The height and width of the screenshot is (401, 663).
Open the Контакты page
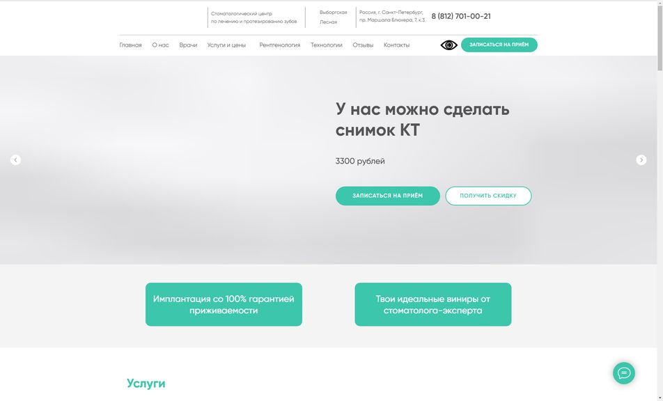(x=396, y=45)
